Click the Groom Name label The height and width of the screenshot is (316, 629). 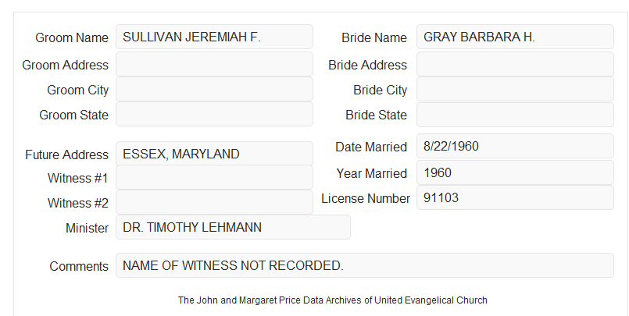click(72, 37)
